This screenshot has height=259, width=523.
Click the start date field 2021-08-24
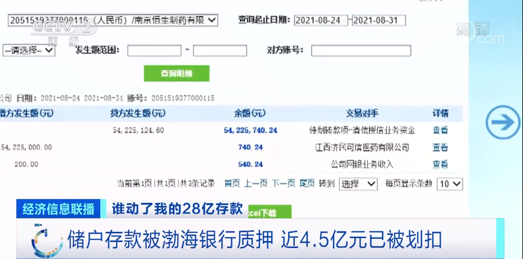coord(321,20)
